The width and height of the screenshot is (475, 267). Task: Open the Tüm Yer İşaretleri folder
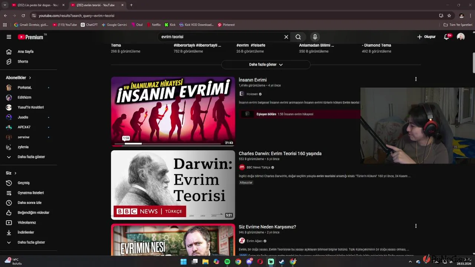point(458,25)
